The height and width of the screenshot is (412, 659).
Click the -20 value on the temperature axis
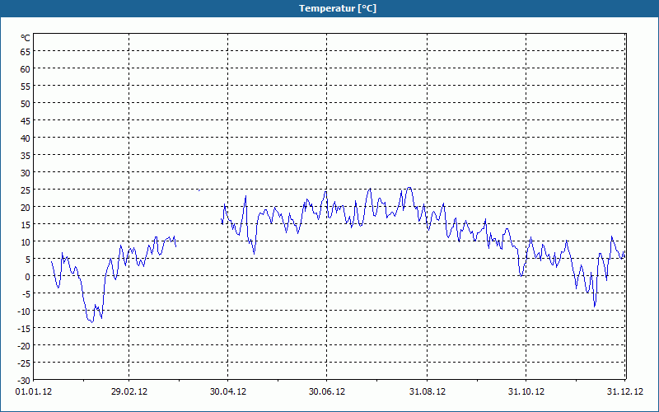point(24,345)
